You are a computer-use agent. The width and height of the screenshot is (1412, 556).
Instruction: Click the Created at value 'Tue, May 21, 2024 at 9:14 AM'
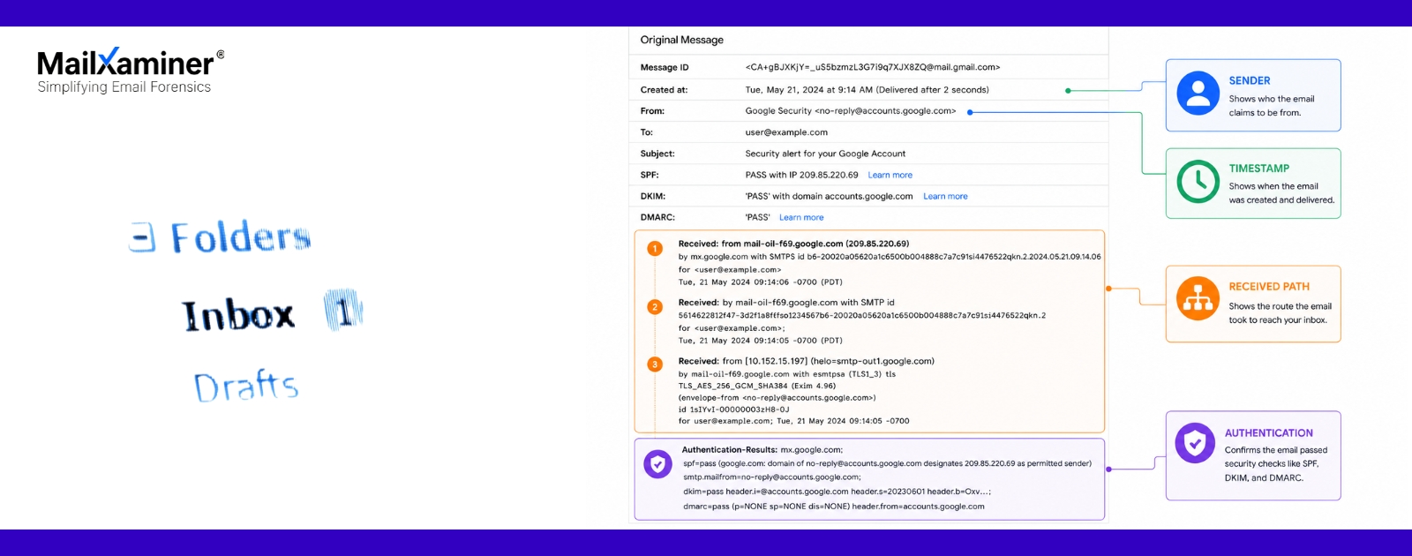point(808,90)
